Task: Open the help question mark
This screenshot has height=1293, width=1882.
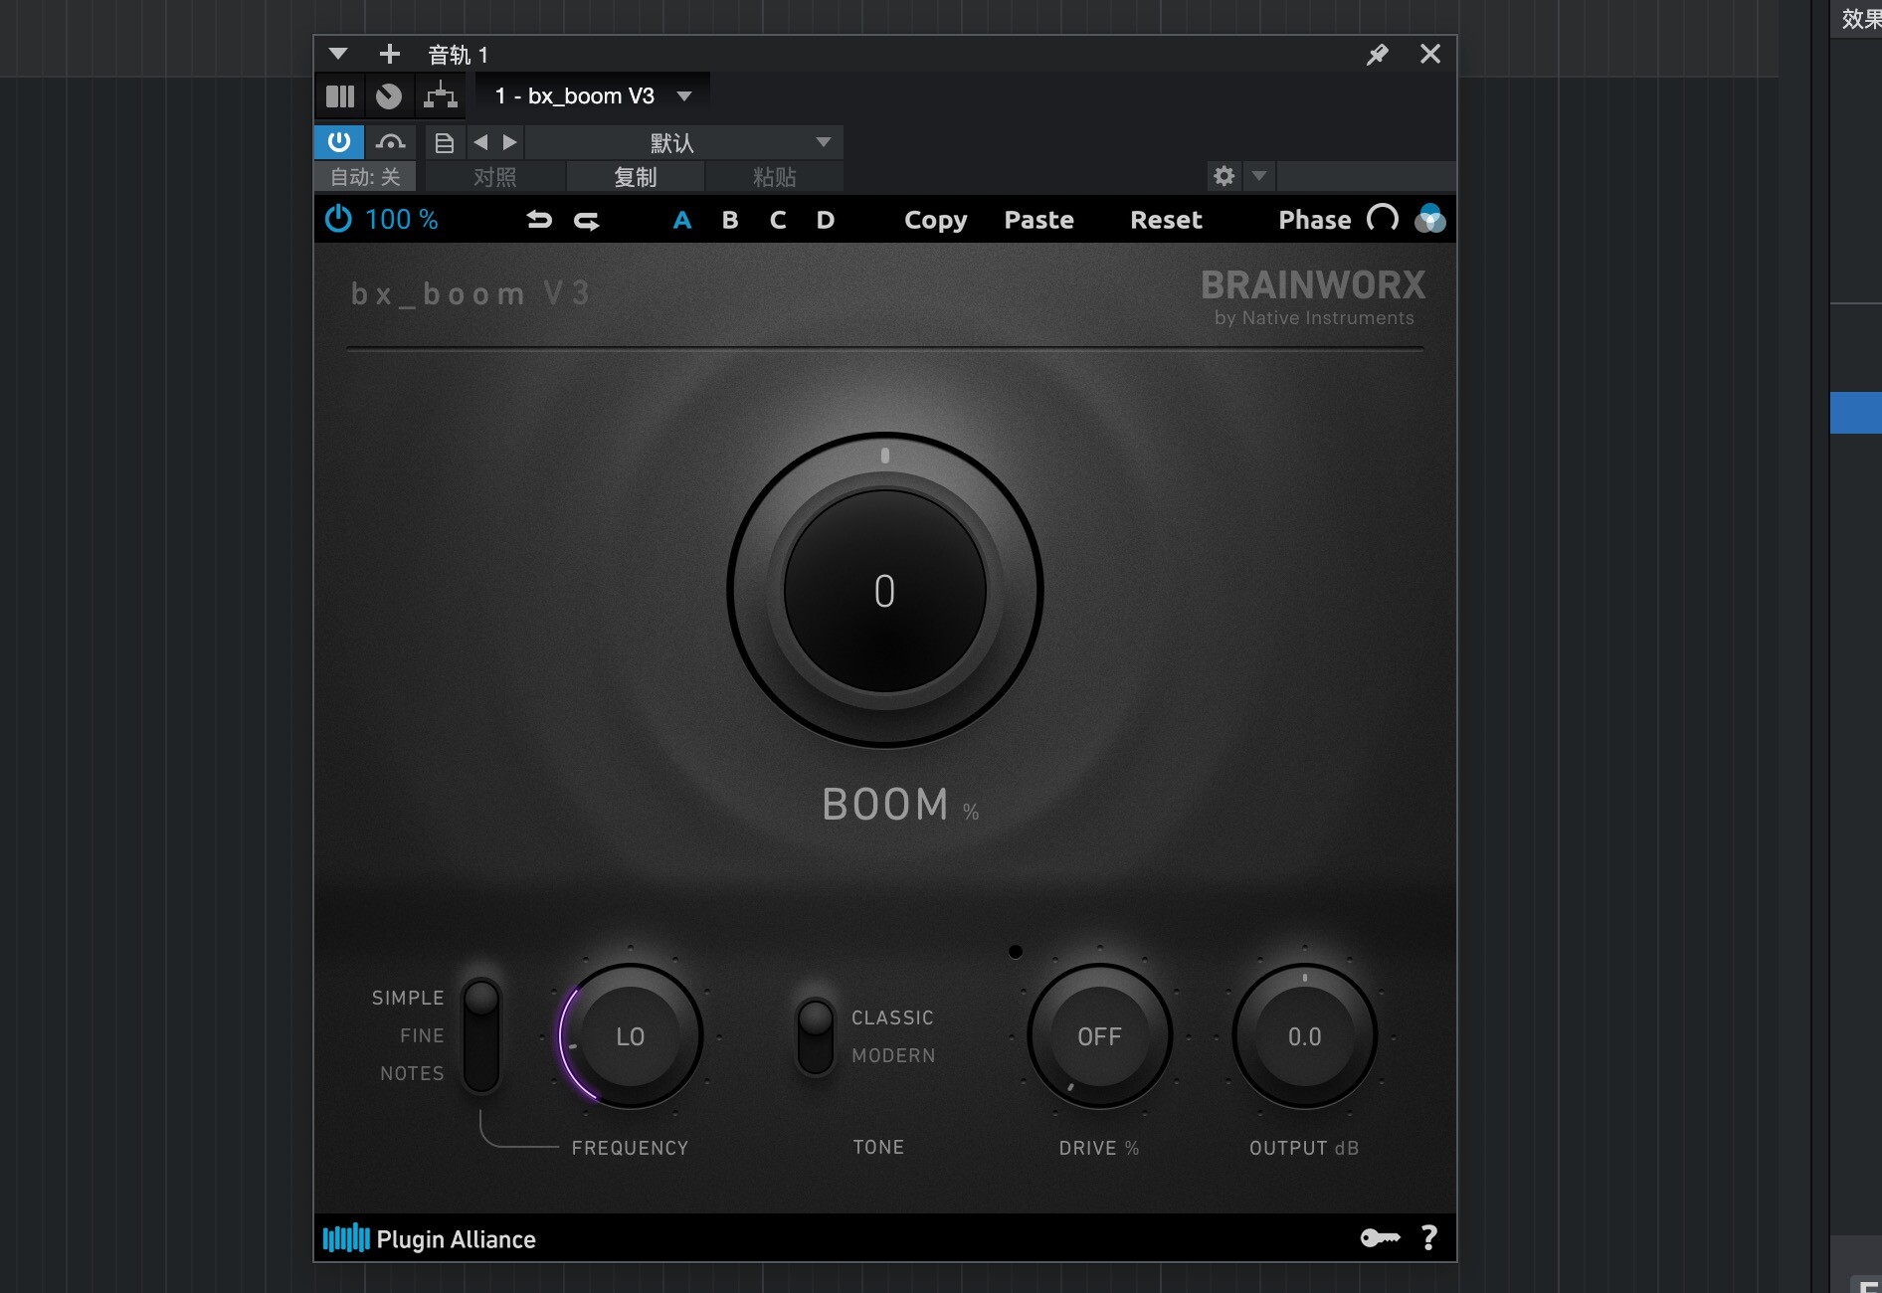Action: tap(1429, 1238)
